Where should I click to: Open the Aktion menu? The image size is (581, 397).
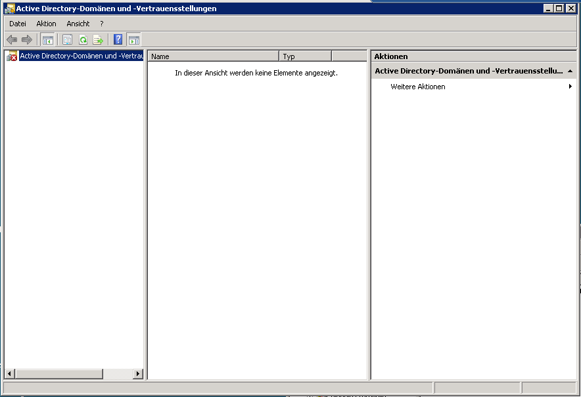tap(46, 24)
